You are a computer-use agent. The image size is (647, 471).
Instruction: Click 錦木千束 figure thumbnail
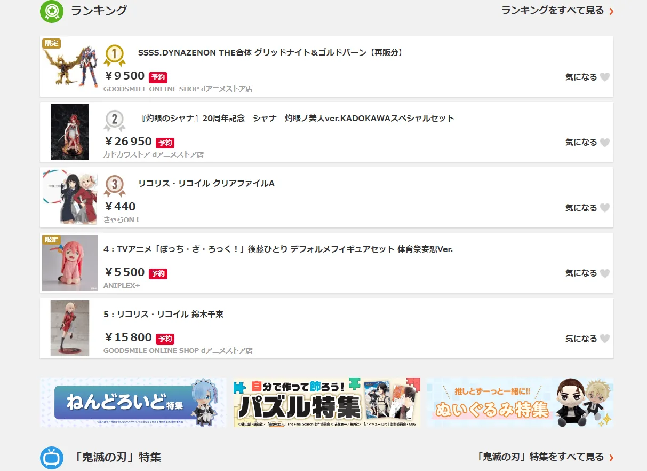[x=70, y=328]
